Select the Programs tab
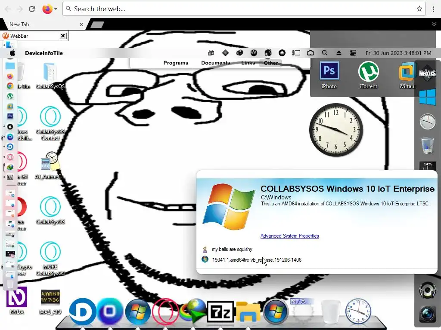The height and width of the screenshot is (330, 441). [176, 63]
